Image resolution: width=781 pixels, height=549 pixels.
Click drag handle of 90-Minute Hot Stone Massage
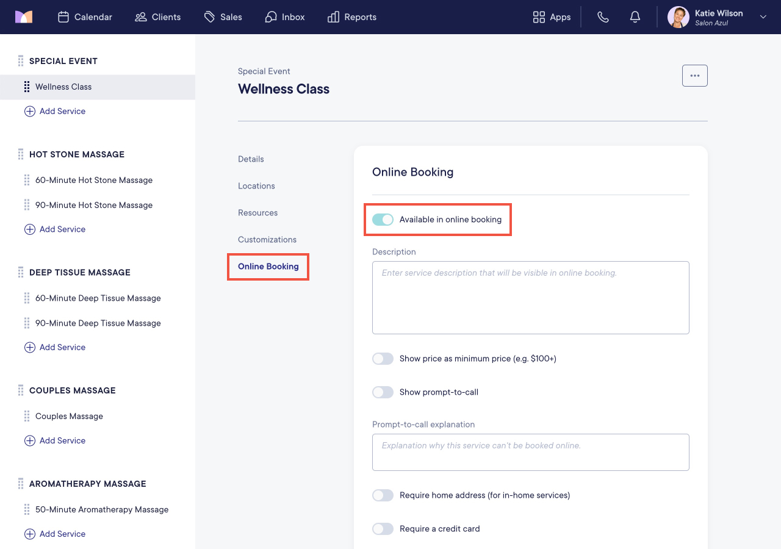(27, 205)
